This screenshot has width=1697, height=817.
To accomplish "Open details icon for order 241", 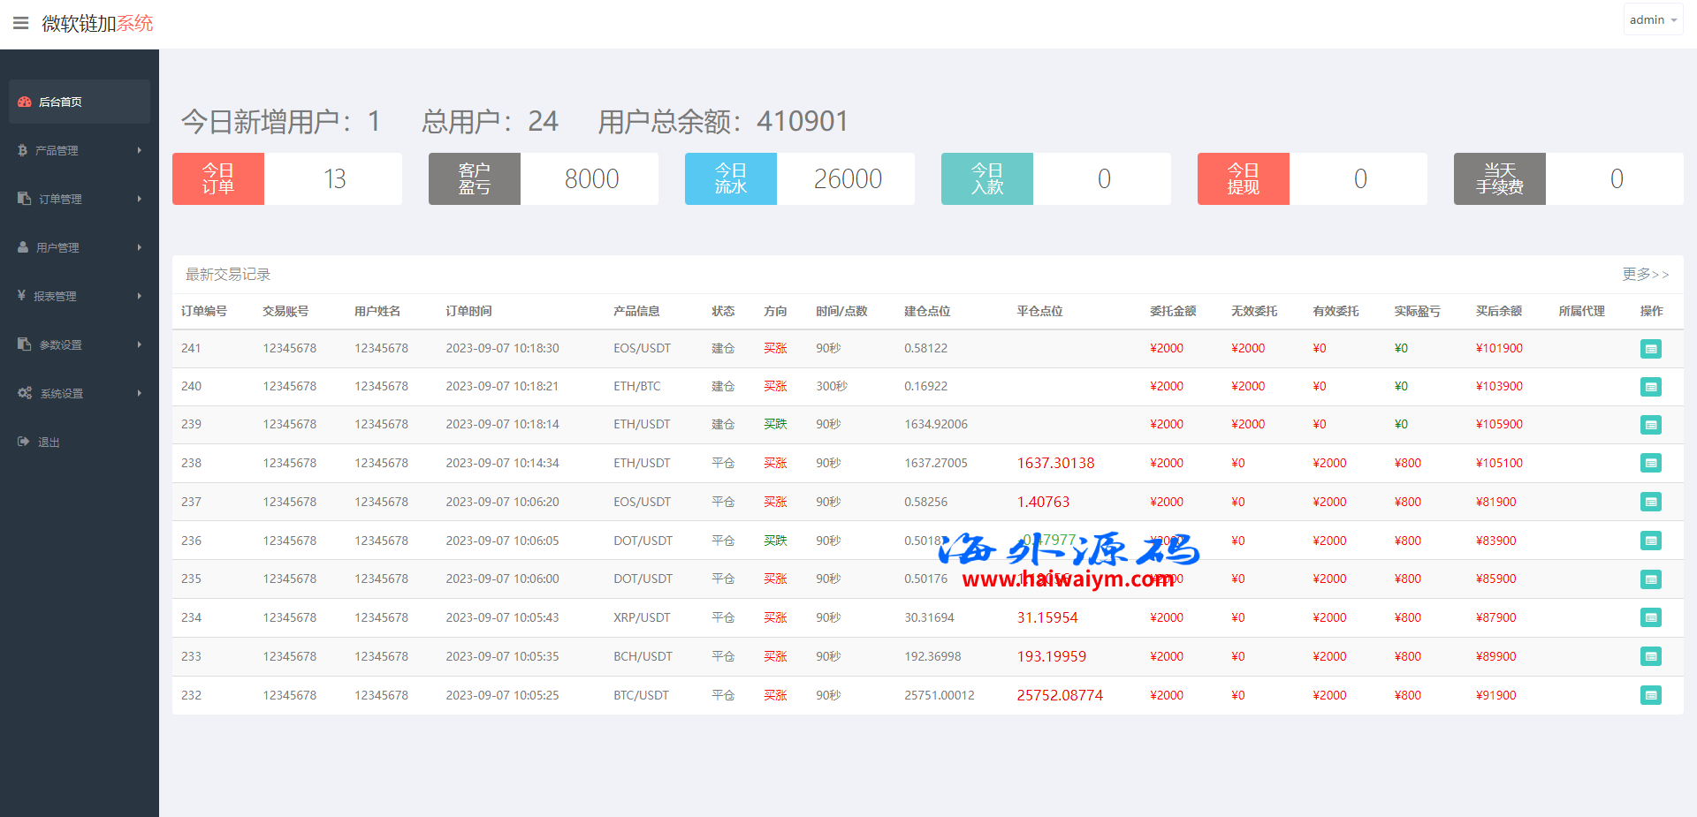I will 1650,349.
